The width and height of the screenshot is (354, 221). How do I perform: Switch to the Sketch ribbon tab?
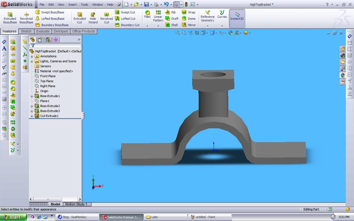click(x=26, y=31)
